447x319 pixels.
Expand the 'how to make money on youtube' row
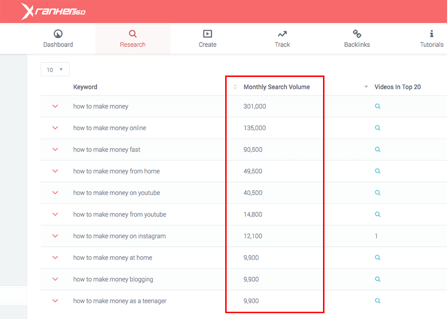pos(55,193)
